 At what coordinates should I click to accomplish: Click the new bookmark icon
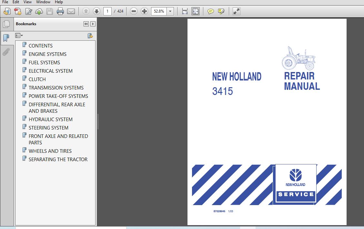click(x=90, y=36)
